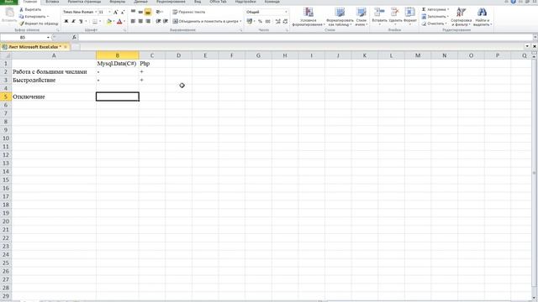Open Fill (Заполнить) dropdown

[435, 17]
